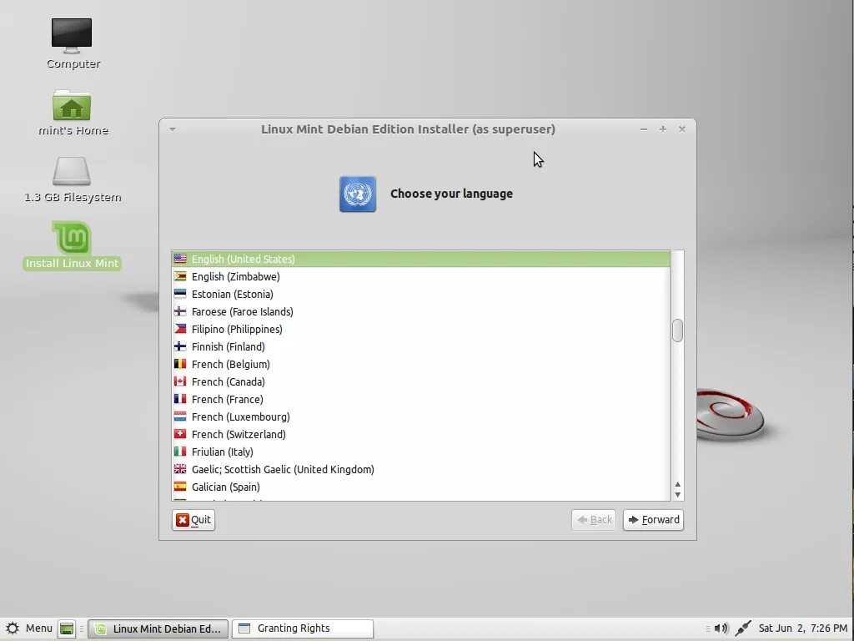
Task: Select English (United States) language
Action: [420, 259]
